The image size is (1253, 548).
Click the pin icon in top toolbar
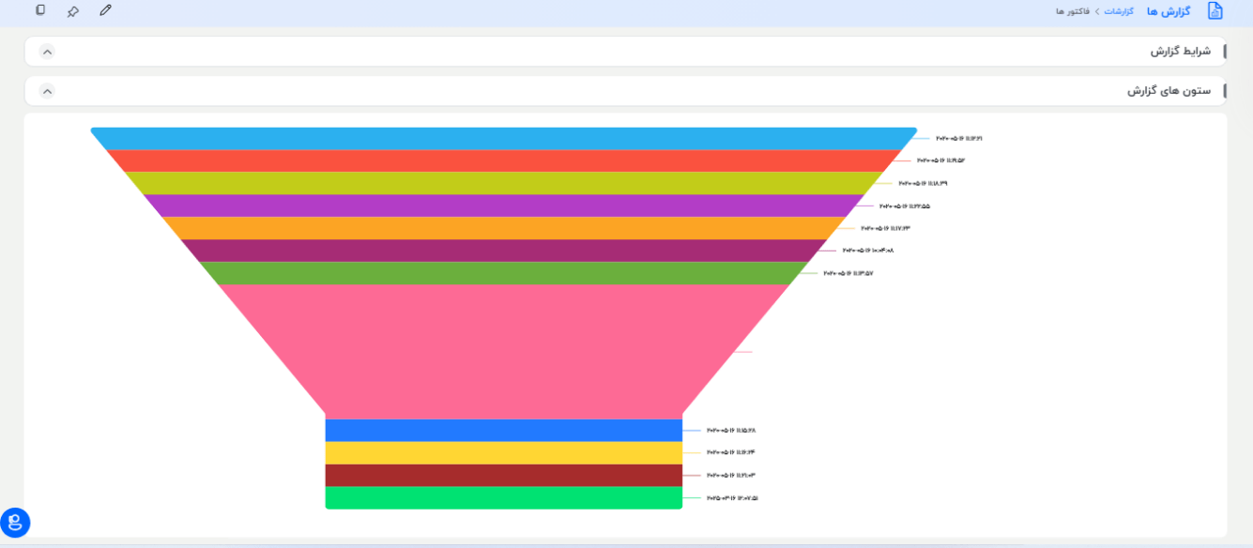click(72, 11)
